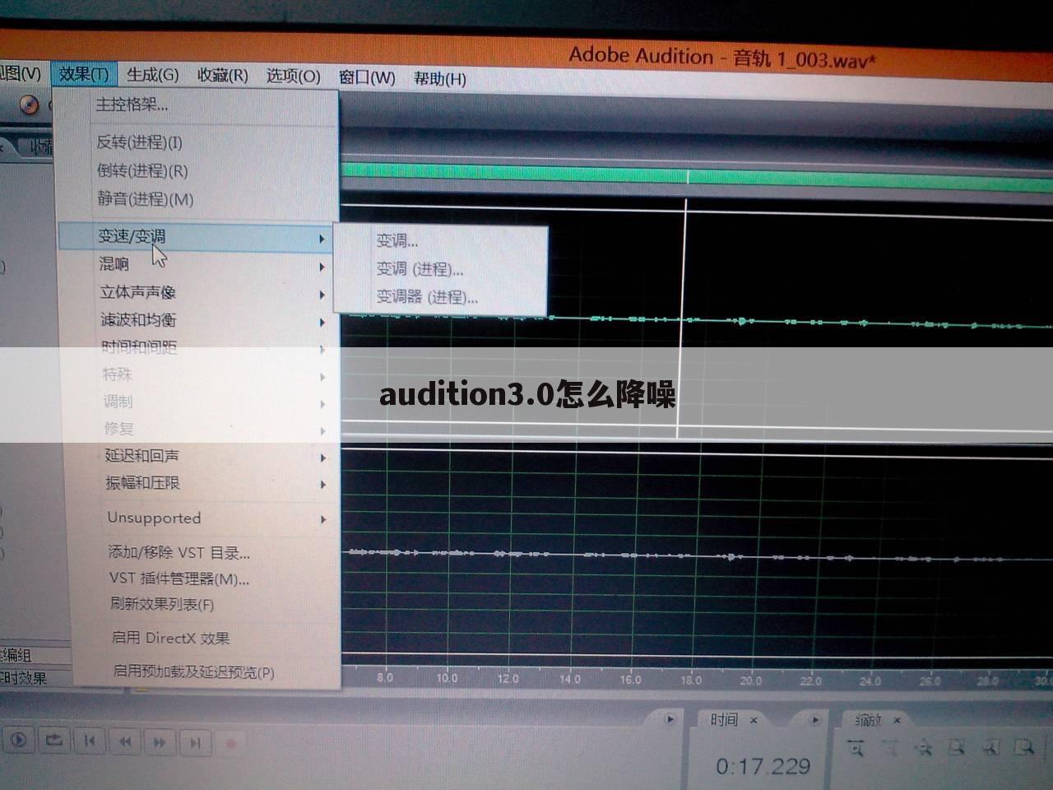Open the panel menu arrow left of 缩放
Image resolution: width=1053 pixels, height=790 pixels.
[815, 720]
